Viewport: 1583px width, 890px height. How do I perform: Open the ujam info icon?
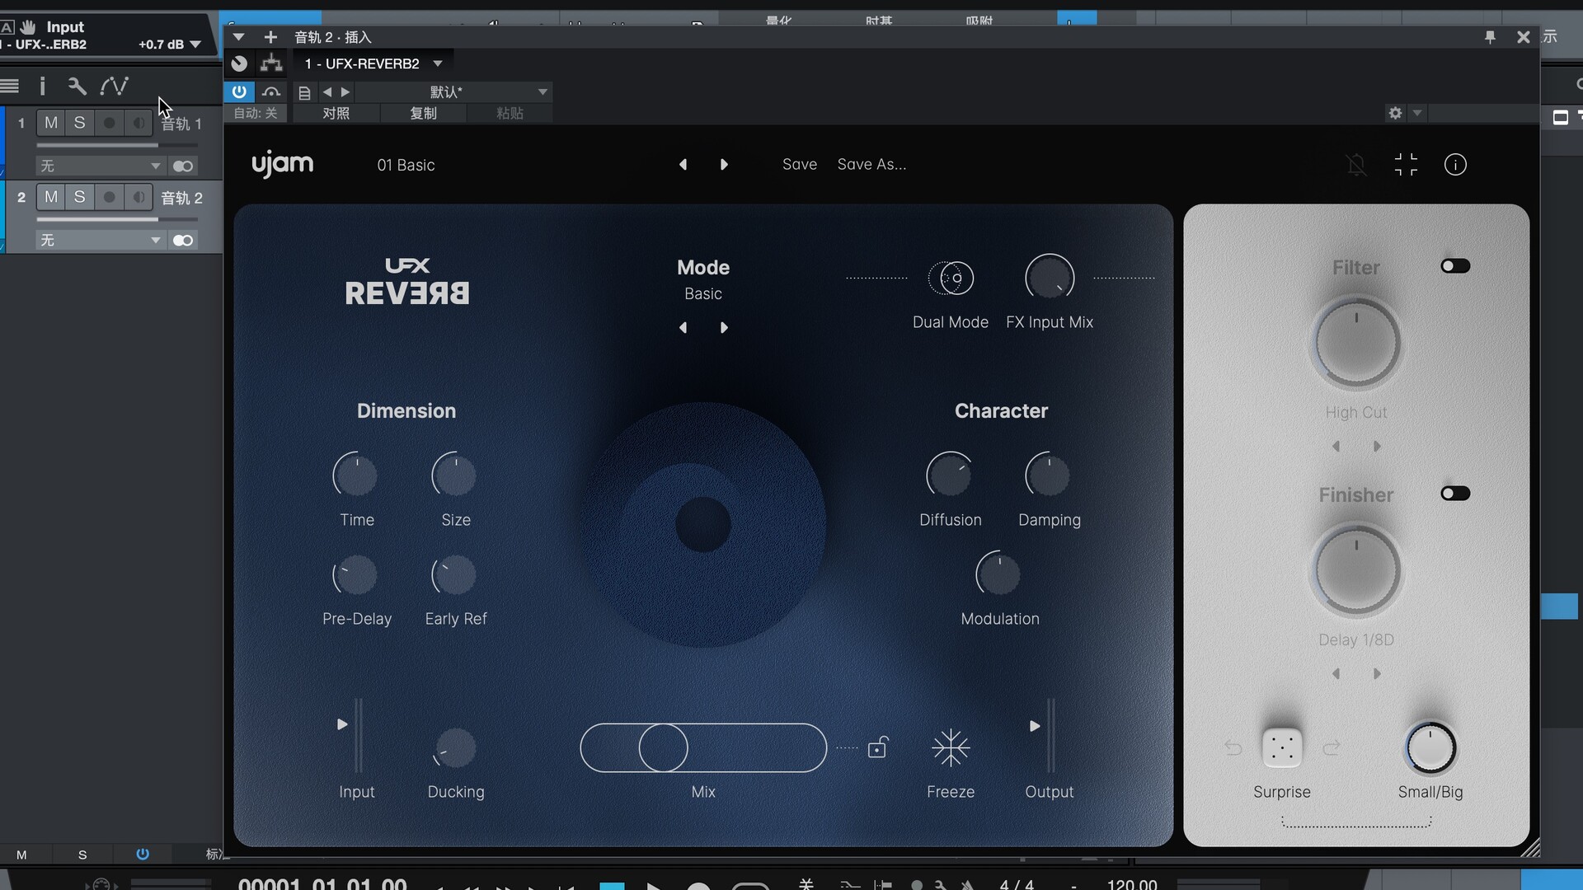pyautogui.click(x=1455, y=165)
